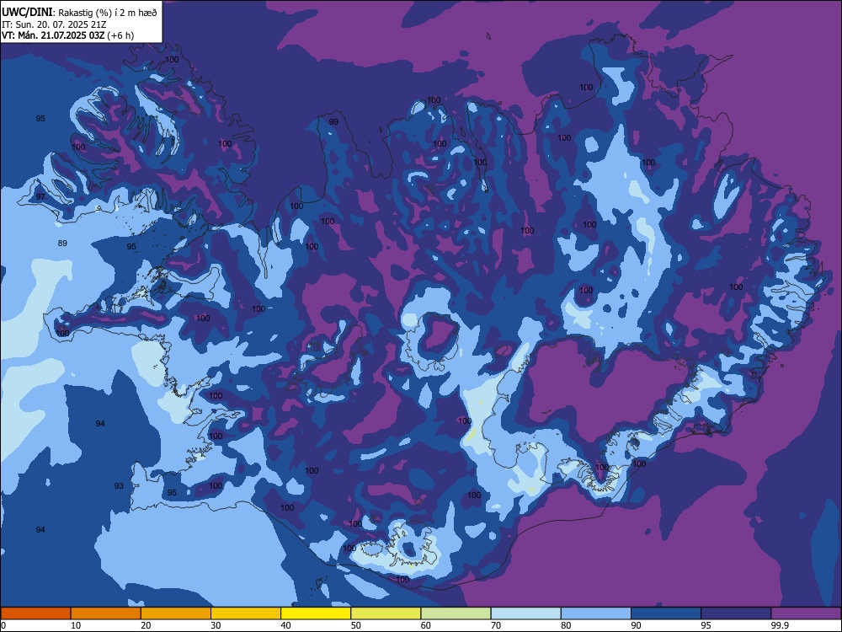Click the '99' humidity value on the map
Viewport: 842px width, 632px height.
point(333,122)
